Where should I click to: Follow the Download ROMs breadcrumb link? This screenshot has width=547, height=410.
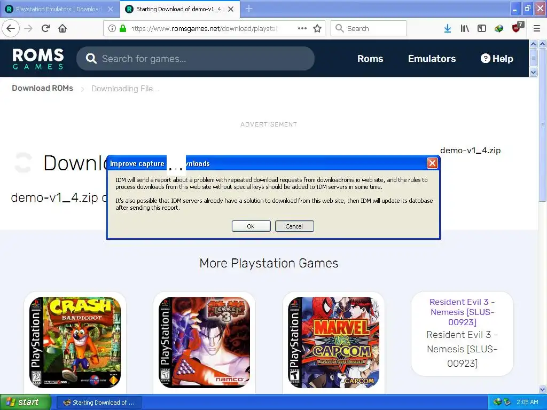[x=42, y=88]
